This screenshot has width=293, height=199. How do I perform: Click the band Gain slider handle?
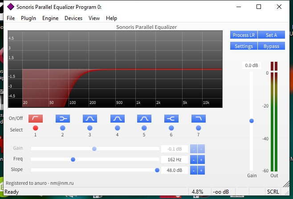click(94, 149)
